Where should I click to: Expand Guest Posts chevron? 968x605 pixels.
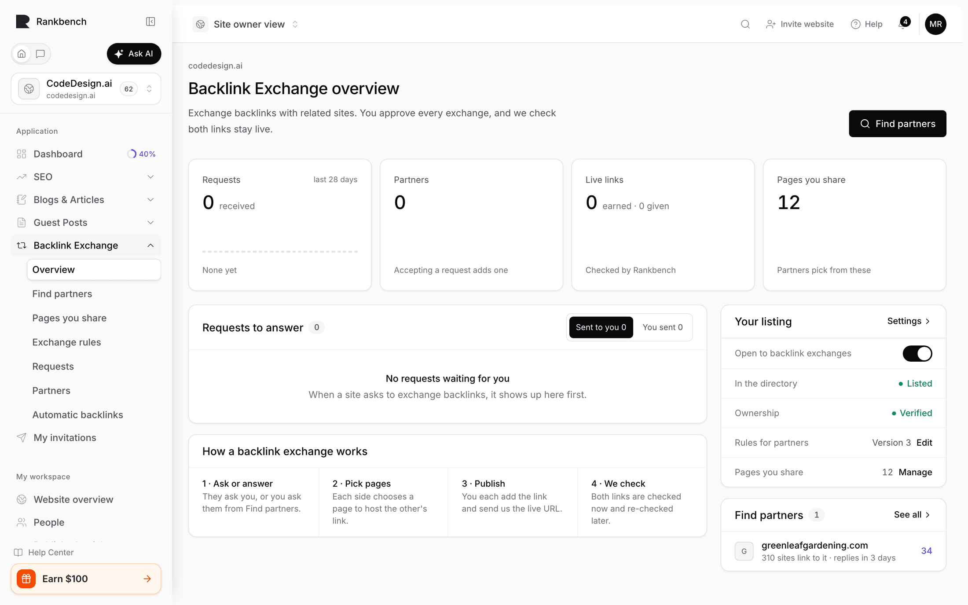[150, 223]
